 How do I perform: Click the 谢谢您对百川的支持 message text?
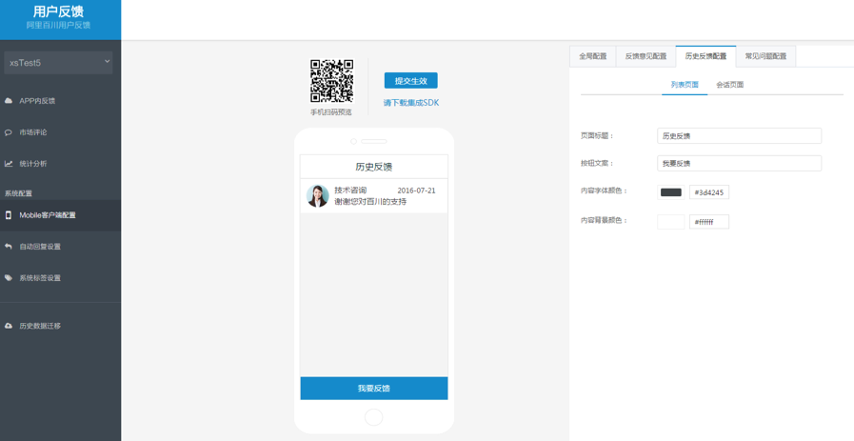[x=371, y=202]
